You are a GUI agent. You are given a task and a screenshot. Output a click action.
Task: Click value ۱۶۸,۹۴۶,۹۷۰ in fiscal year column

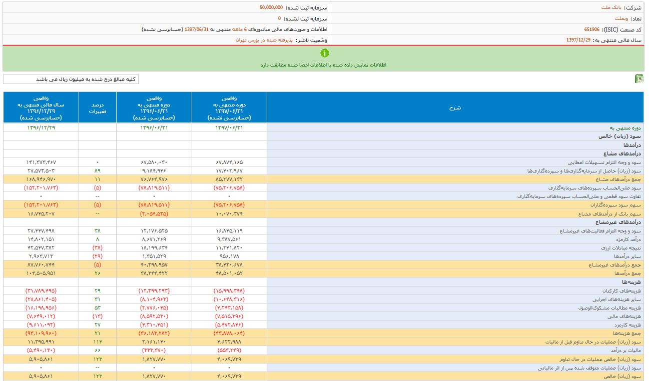(x=41, y=179)
